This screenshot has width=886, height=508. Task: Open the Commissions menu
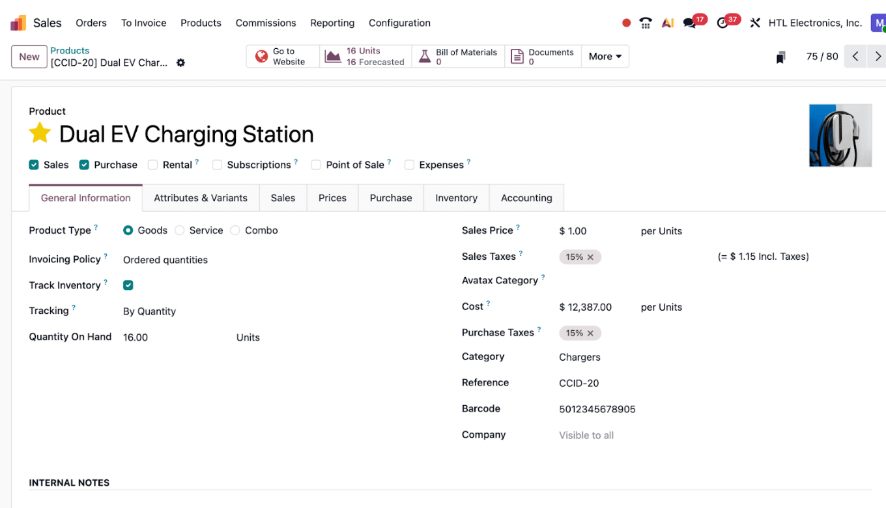click(x=266, y=23)
